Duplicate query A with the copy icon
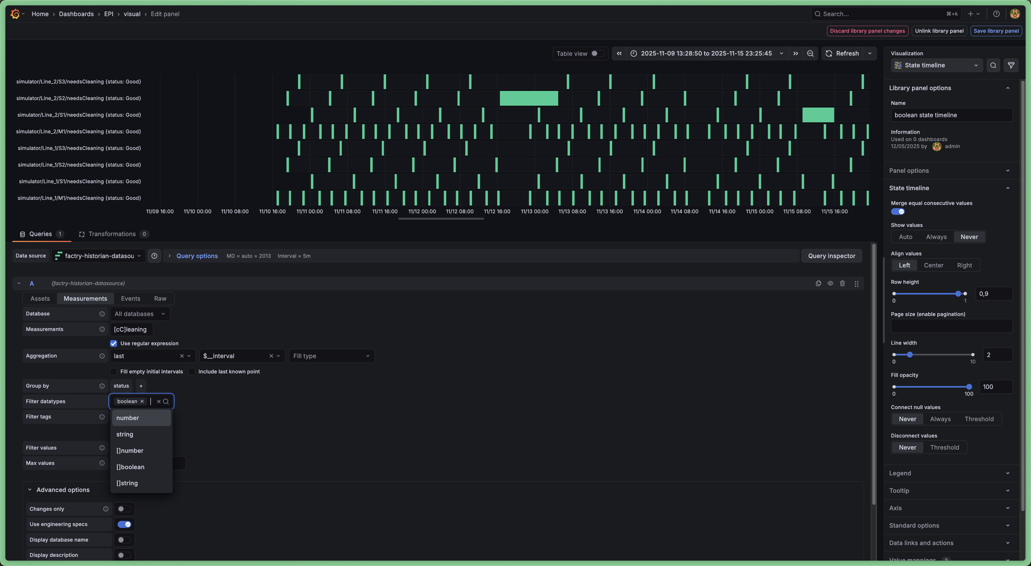Image resolution: width=1031 pixels, height=566 pixels. point(818,283)
